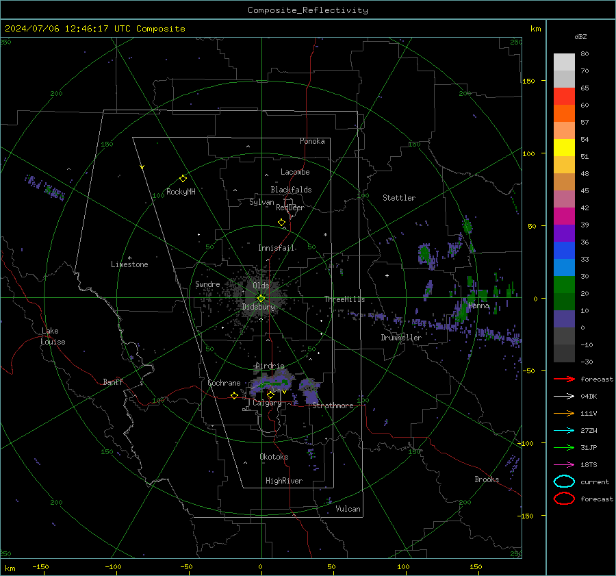The width and height of the screenshot is (616, 576).
Task: Click the HighRiver town label
Action: 284,481
